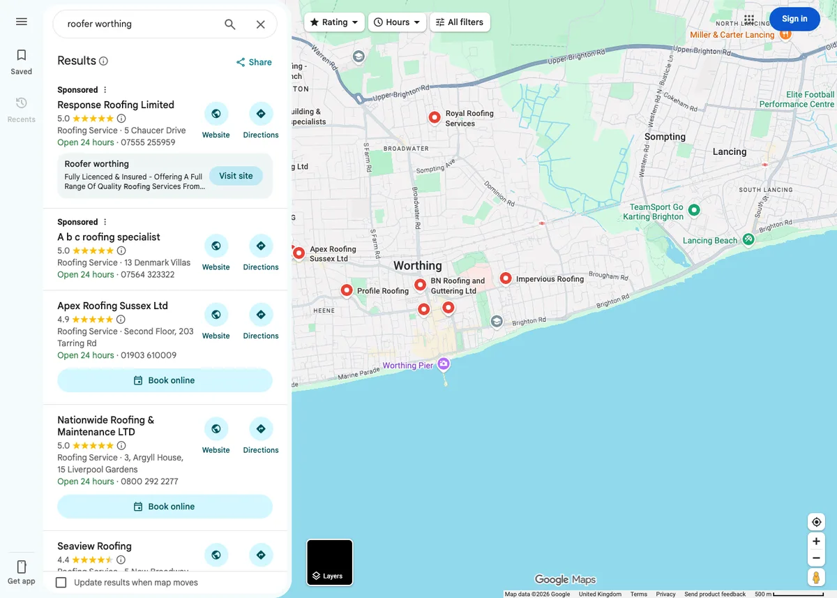This screenshot has height=598, width=837.
Task: Book online with Apex Roofing Sussex Ltd
Action: (165, 380)
